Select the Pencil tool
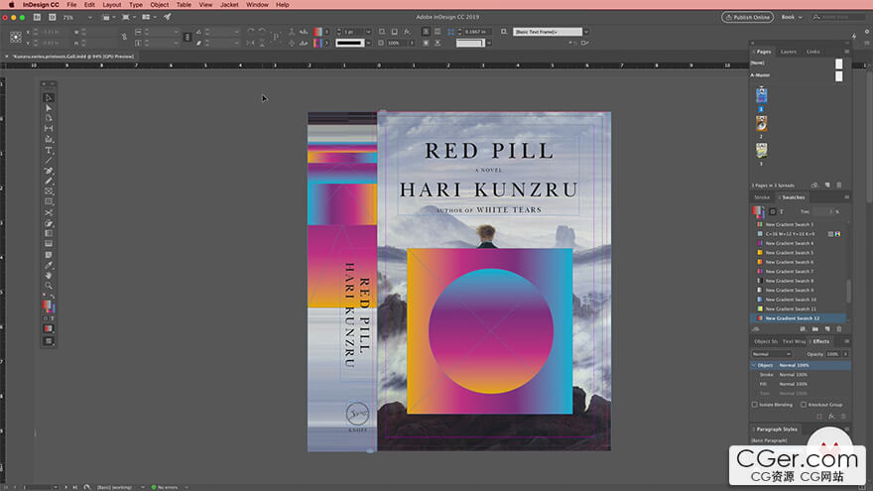 point(49,181)
